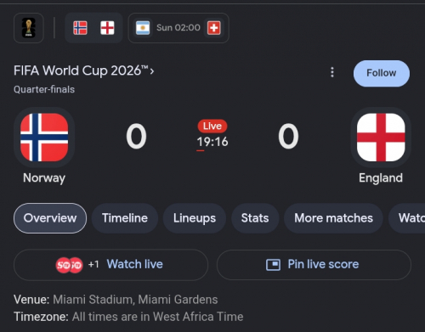Select the Norway flag in top match chip
The width and height of the screenshot is (425, 332).
pos(80,28)
